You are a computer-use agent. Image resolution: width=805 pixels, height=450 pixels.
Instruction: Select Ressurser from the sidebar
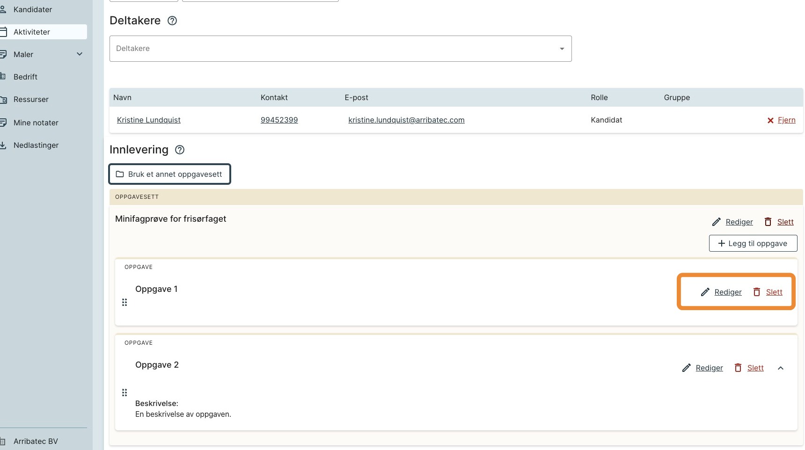click(31, 99)
